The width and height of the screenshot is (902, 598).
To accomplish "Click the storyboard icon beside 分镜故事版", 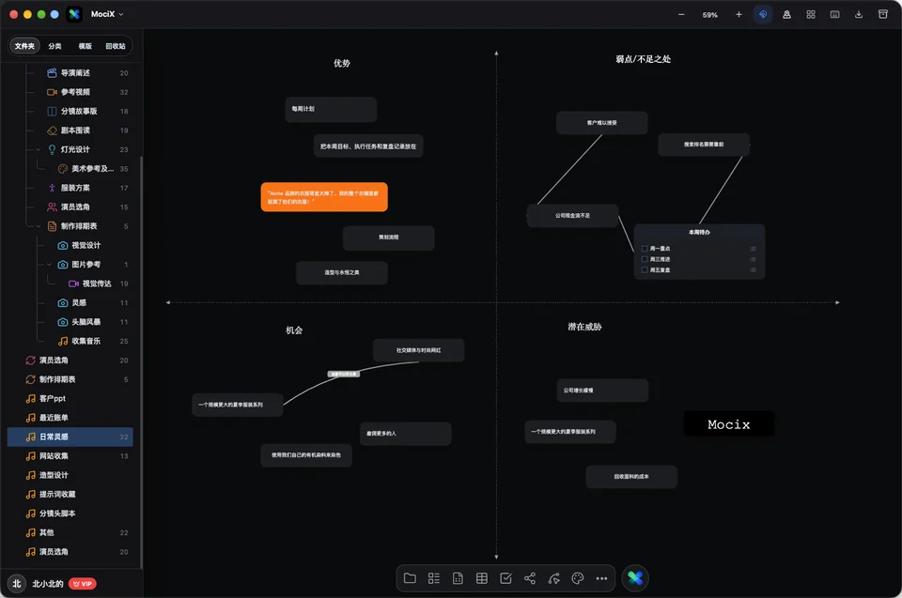I will (x=52, y=111).
